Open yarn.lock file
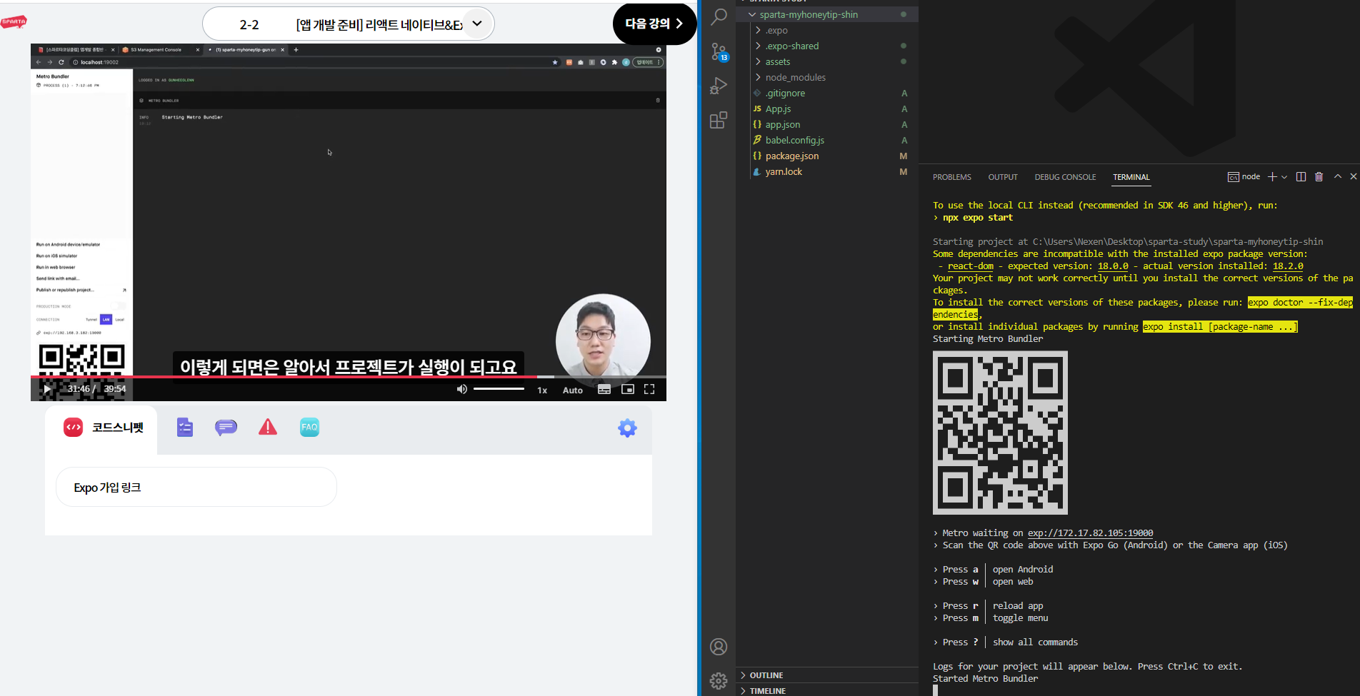The height and width of the screenshot is (696, 1360). tap(826, 171)
